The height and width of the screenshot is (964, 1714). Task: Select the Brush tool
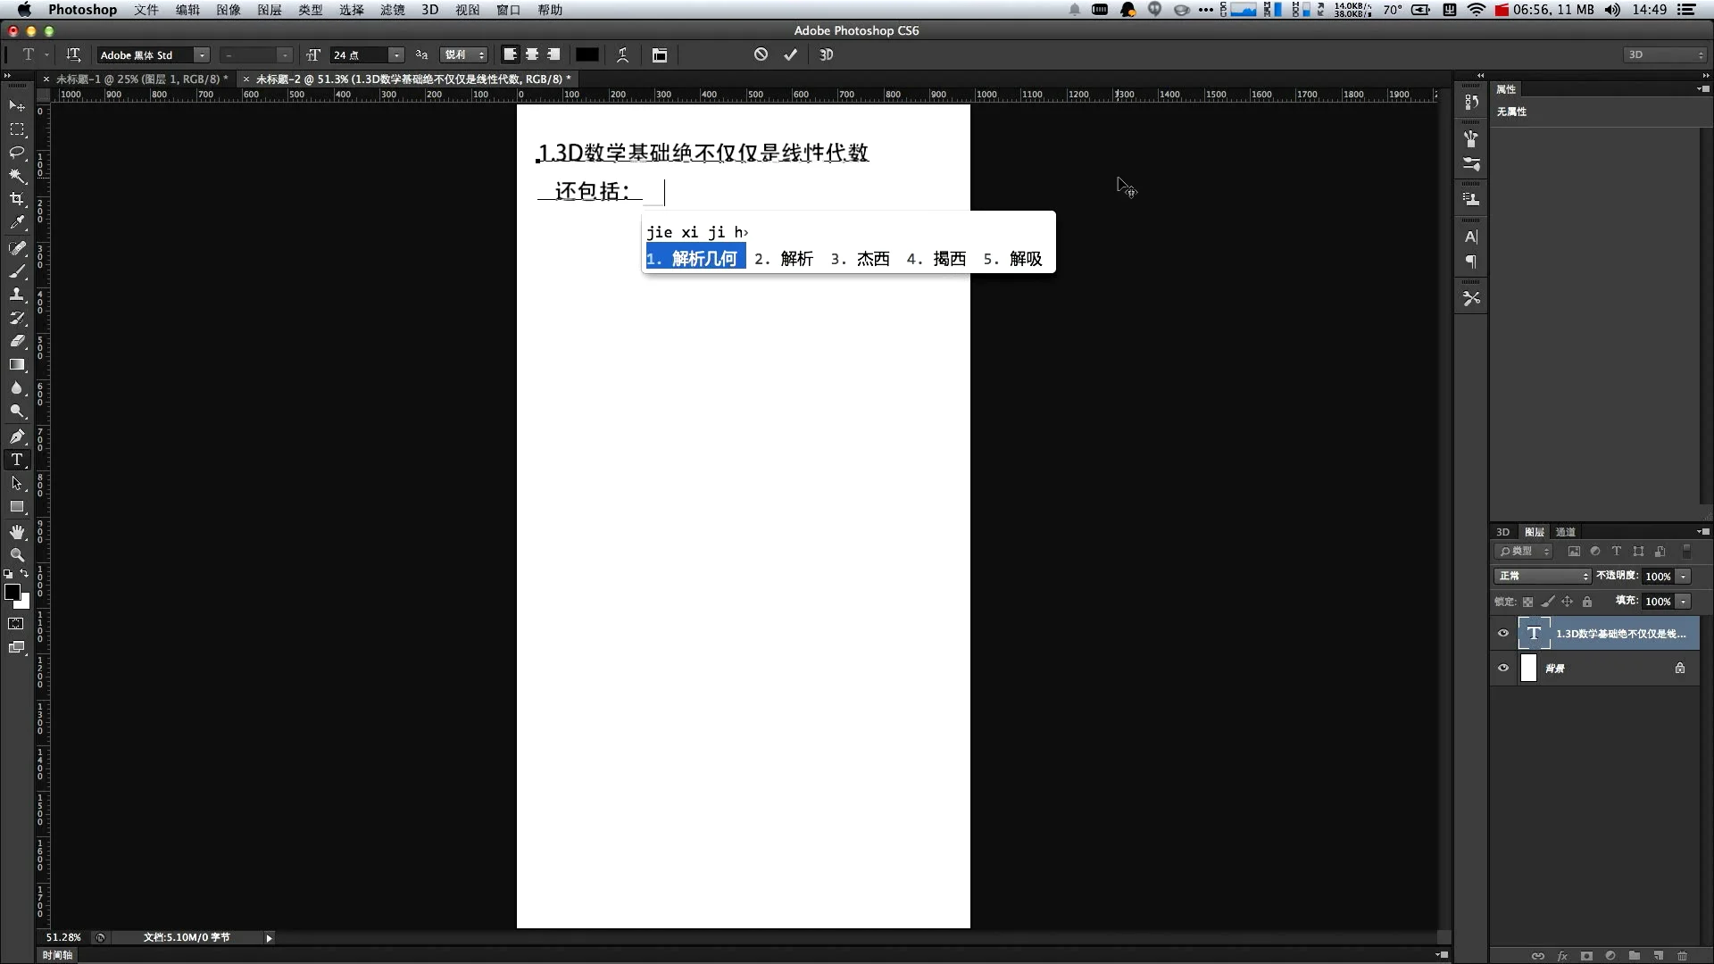click(x=17, y=271)
